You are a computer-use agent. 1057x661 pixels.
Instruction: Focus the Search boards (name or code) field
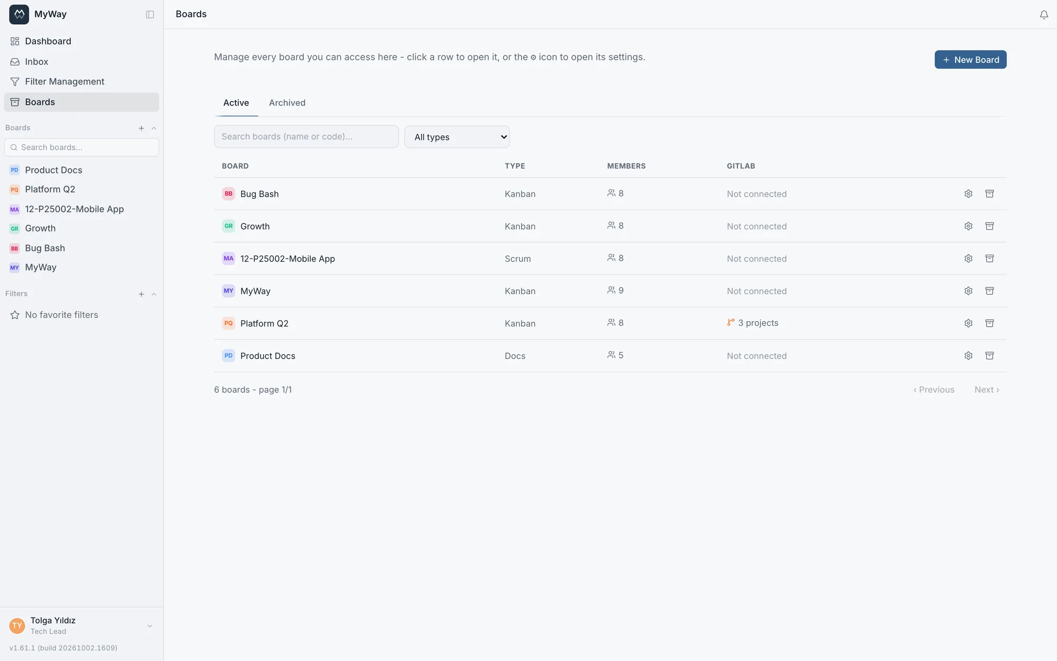click(307, 136)
